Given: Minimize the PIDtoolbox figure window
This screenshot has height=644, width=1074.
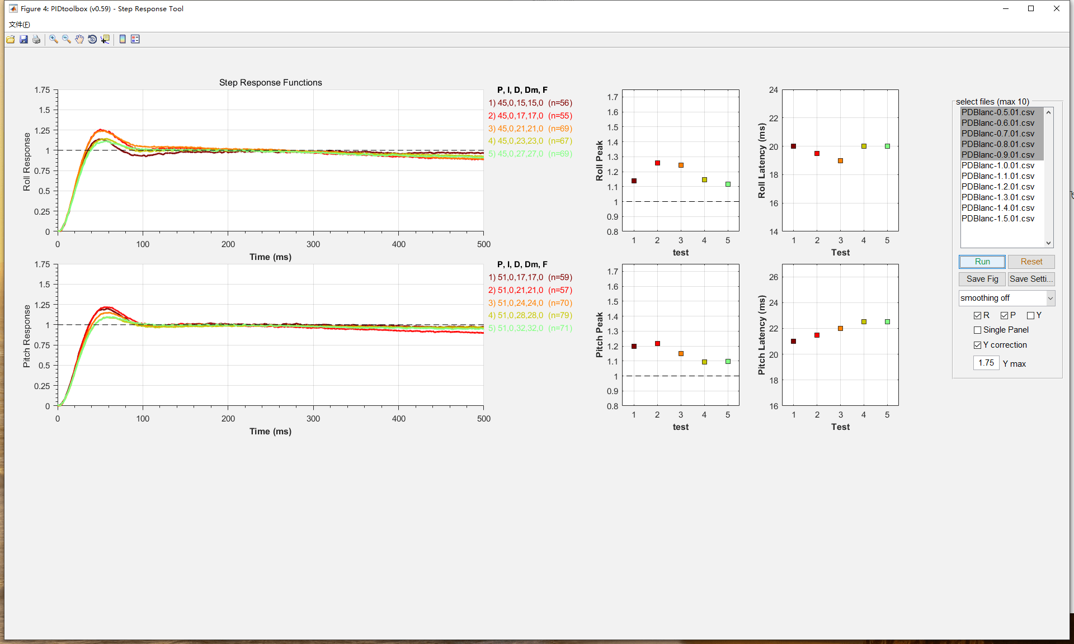Looking at the screenshot, I should [1006, 8].
